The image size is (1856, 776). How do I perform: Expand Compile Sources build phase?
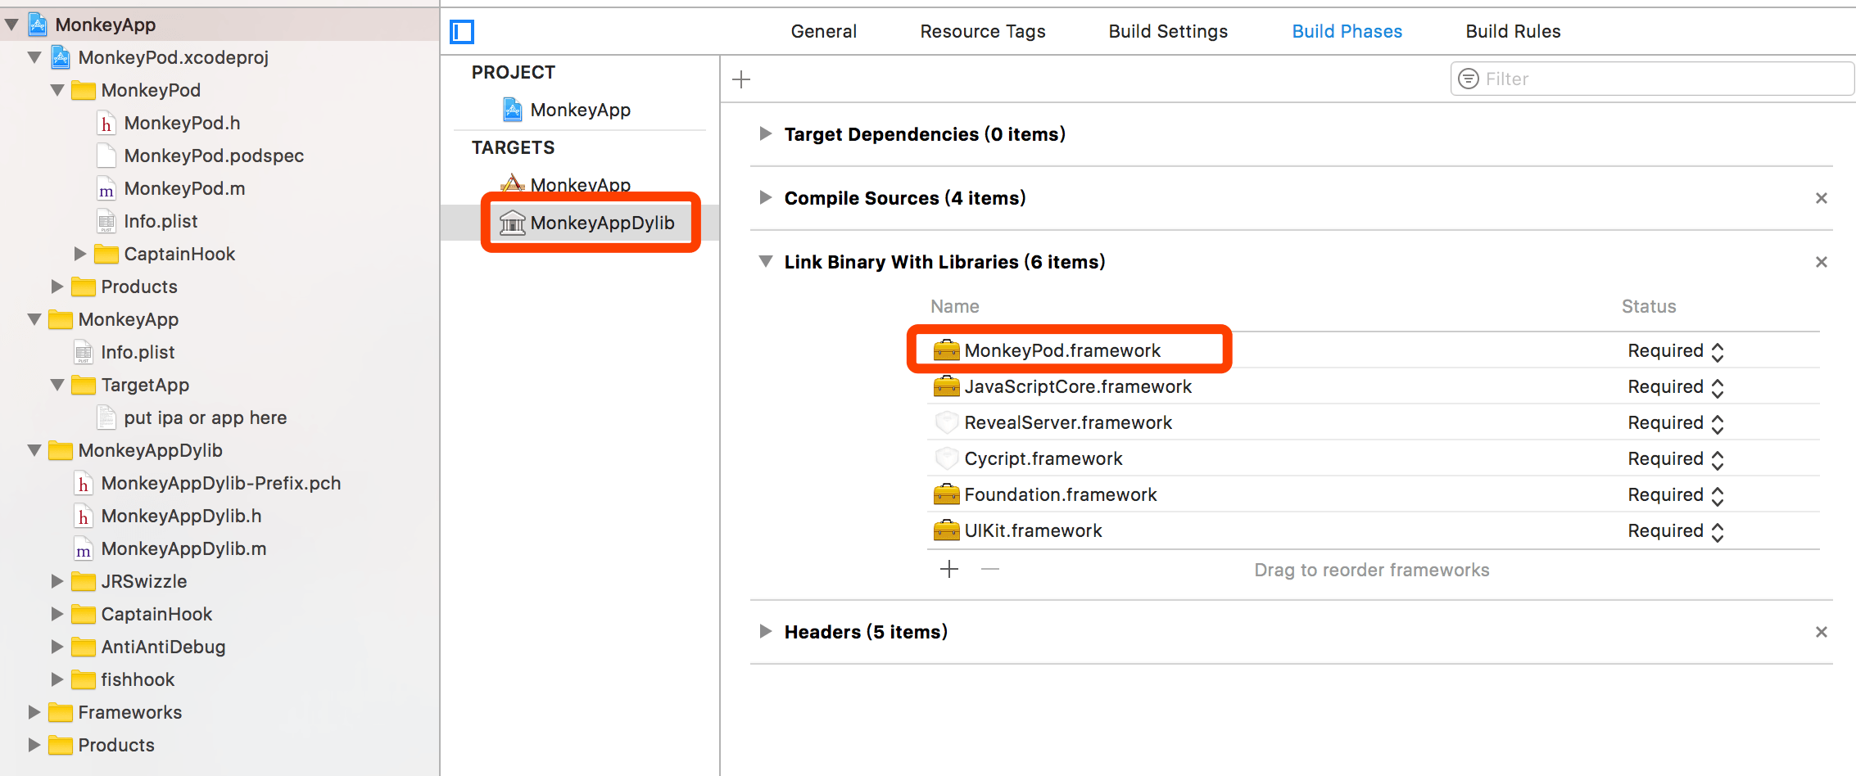coord(765,197)
